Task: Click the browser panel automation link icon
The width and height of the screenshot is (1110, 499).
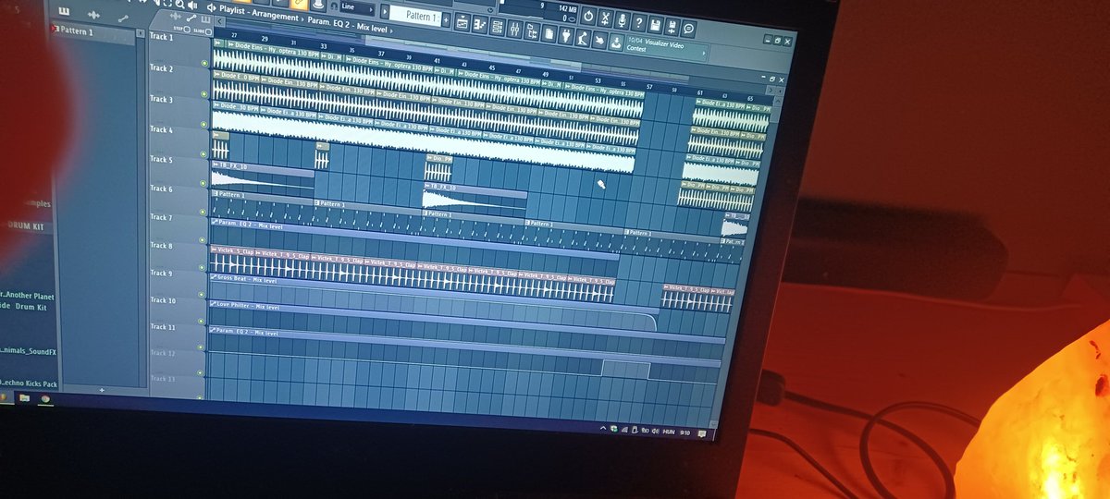Action: pyautogui.click(x=123, y=18)
